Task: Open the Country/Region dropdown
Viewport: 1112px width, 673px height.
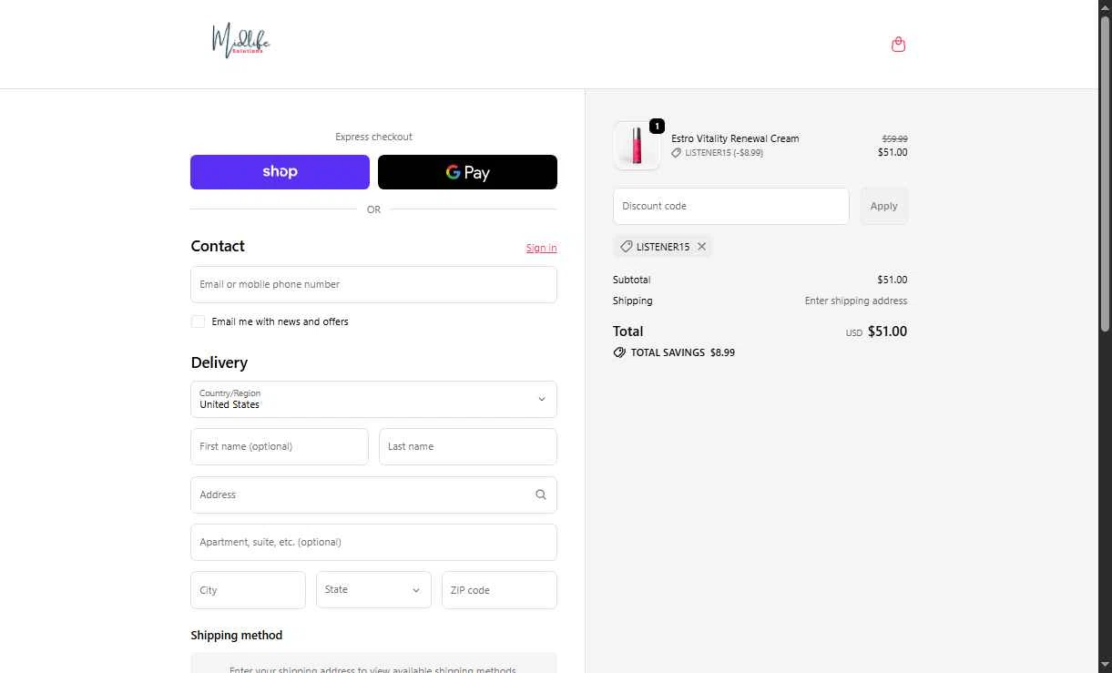Action: coord(373,399)
